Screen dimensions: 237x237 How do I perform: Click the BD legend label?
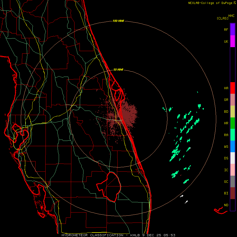tap(226, 112)
